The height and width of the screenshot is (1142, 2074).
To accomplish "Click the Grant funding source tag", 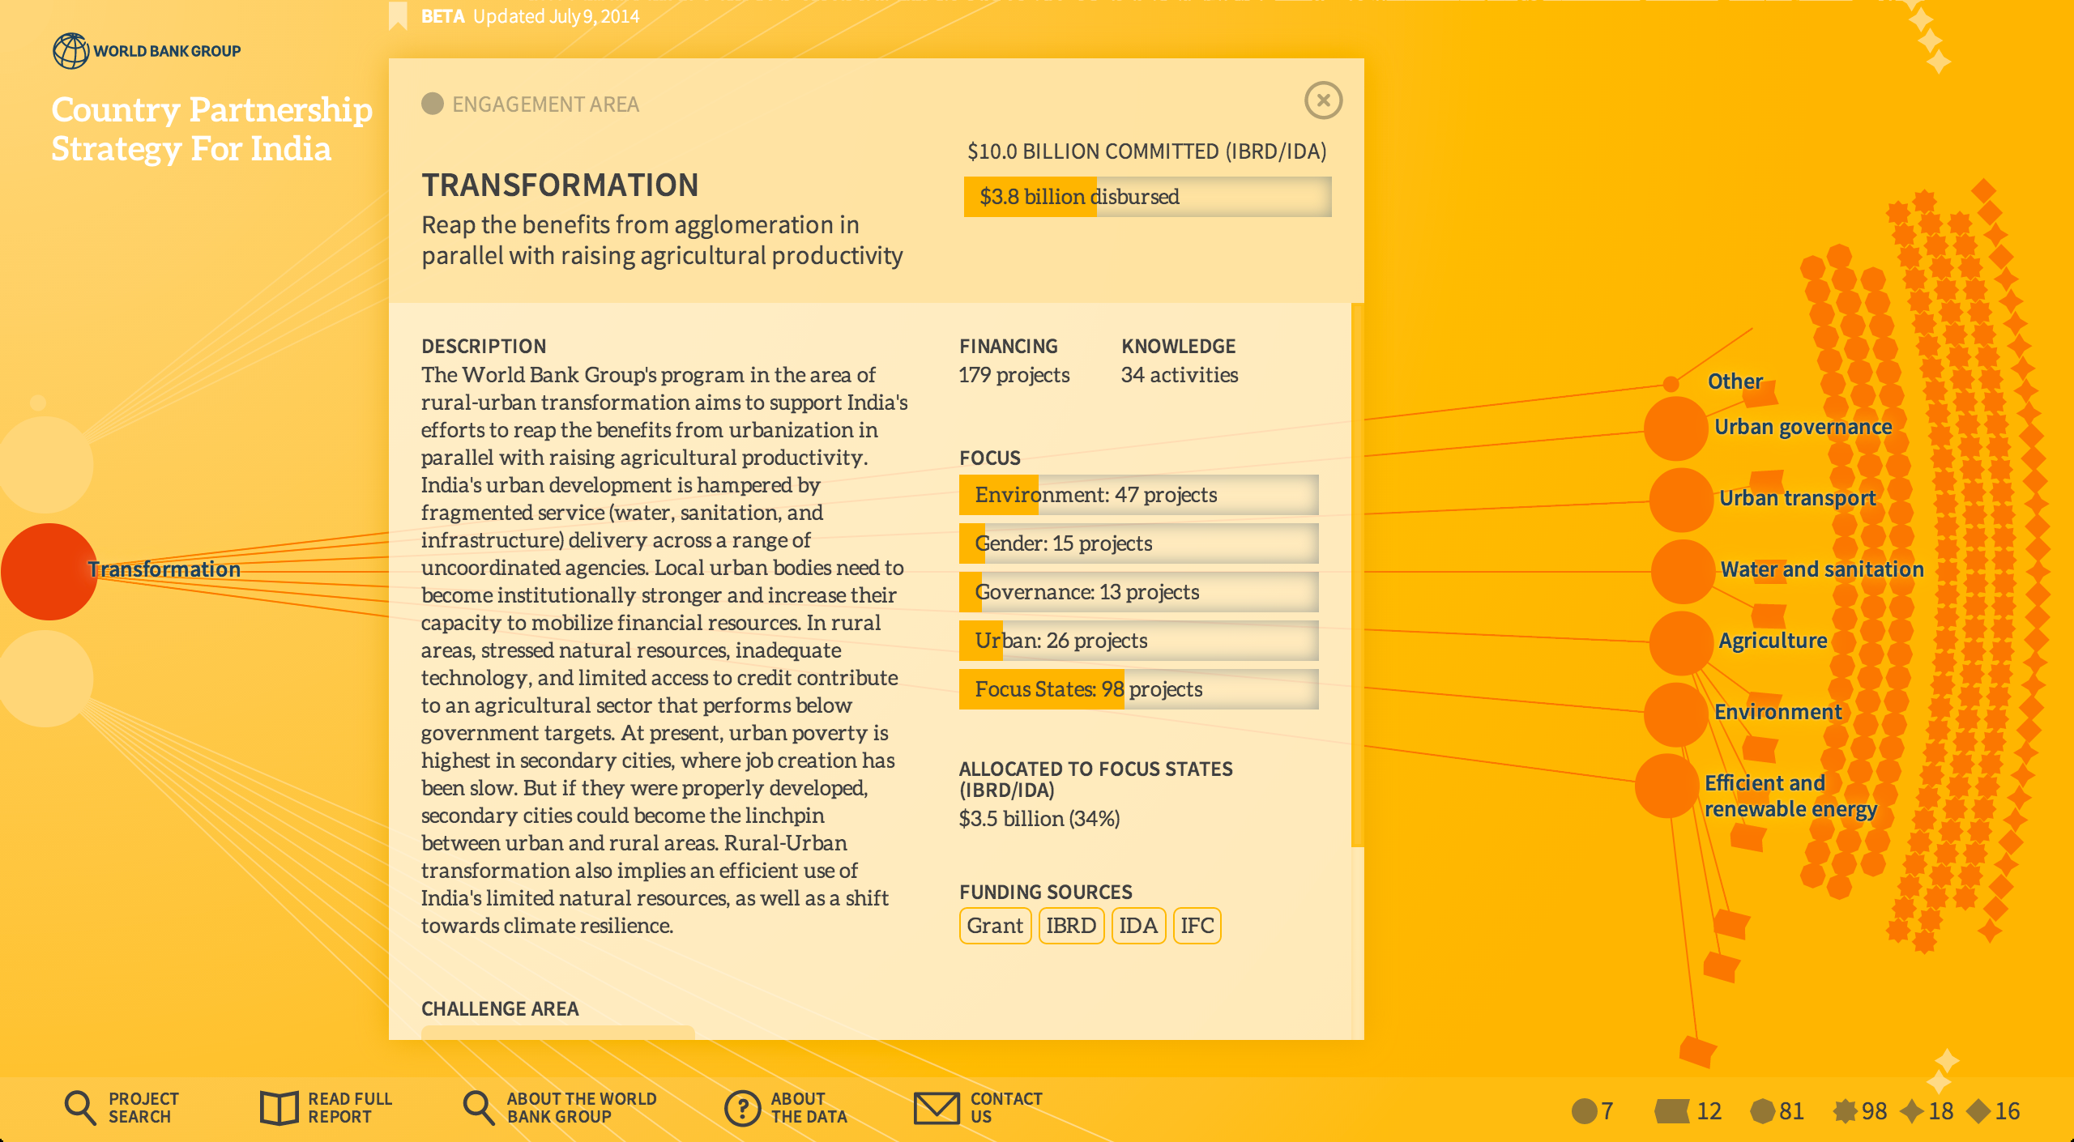I will 995,926.
